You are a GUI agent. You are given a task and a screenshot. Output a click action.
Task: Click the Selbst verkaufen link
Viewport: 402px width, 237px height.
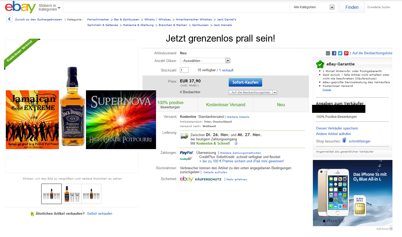[x=100, y=213]
